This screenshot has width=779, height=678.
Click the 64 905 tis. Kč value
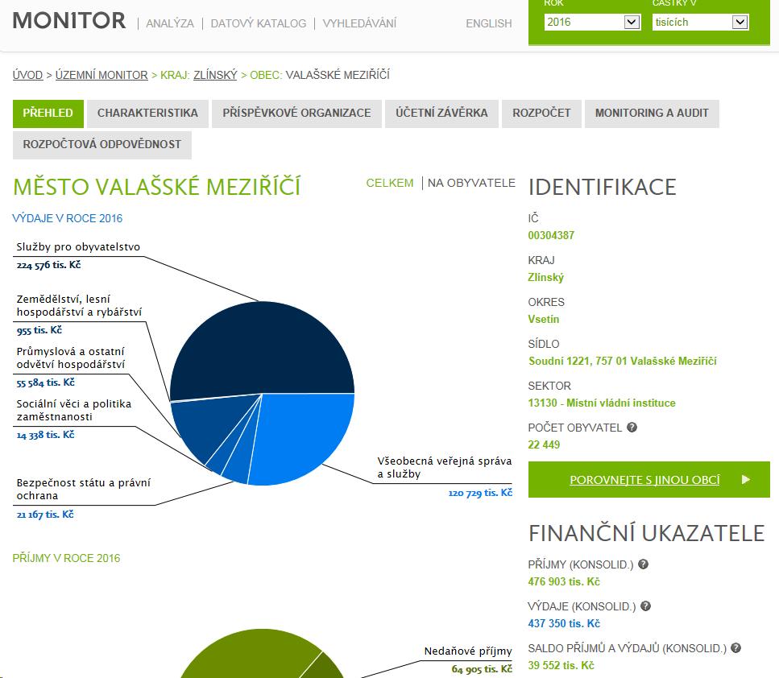click(x=482, y=669)
